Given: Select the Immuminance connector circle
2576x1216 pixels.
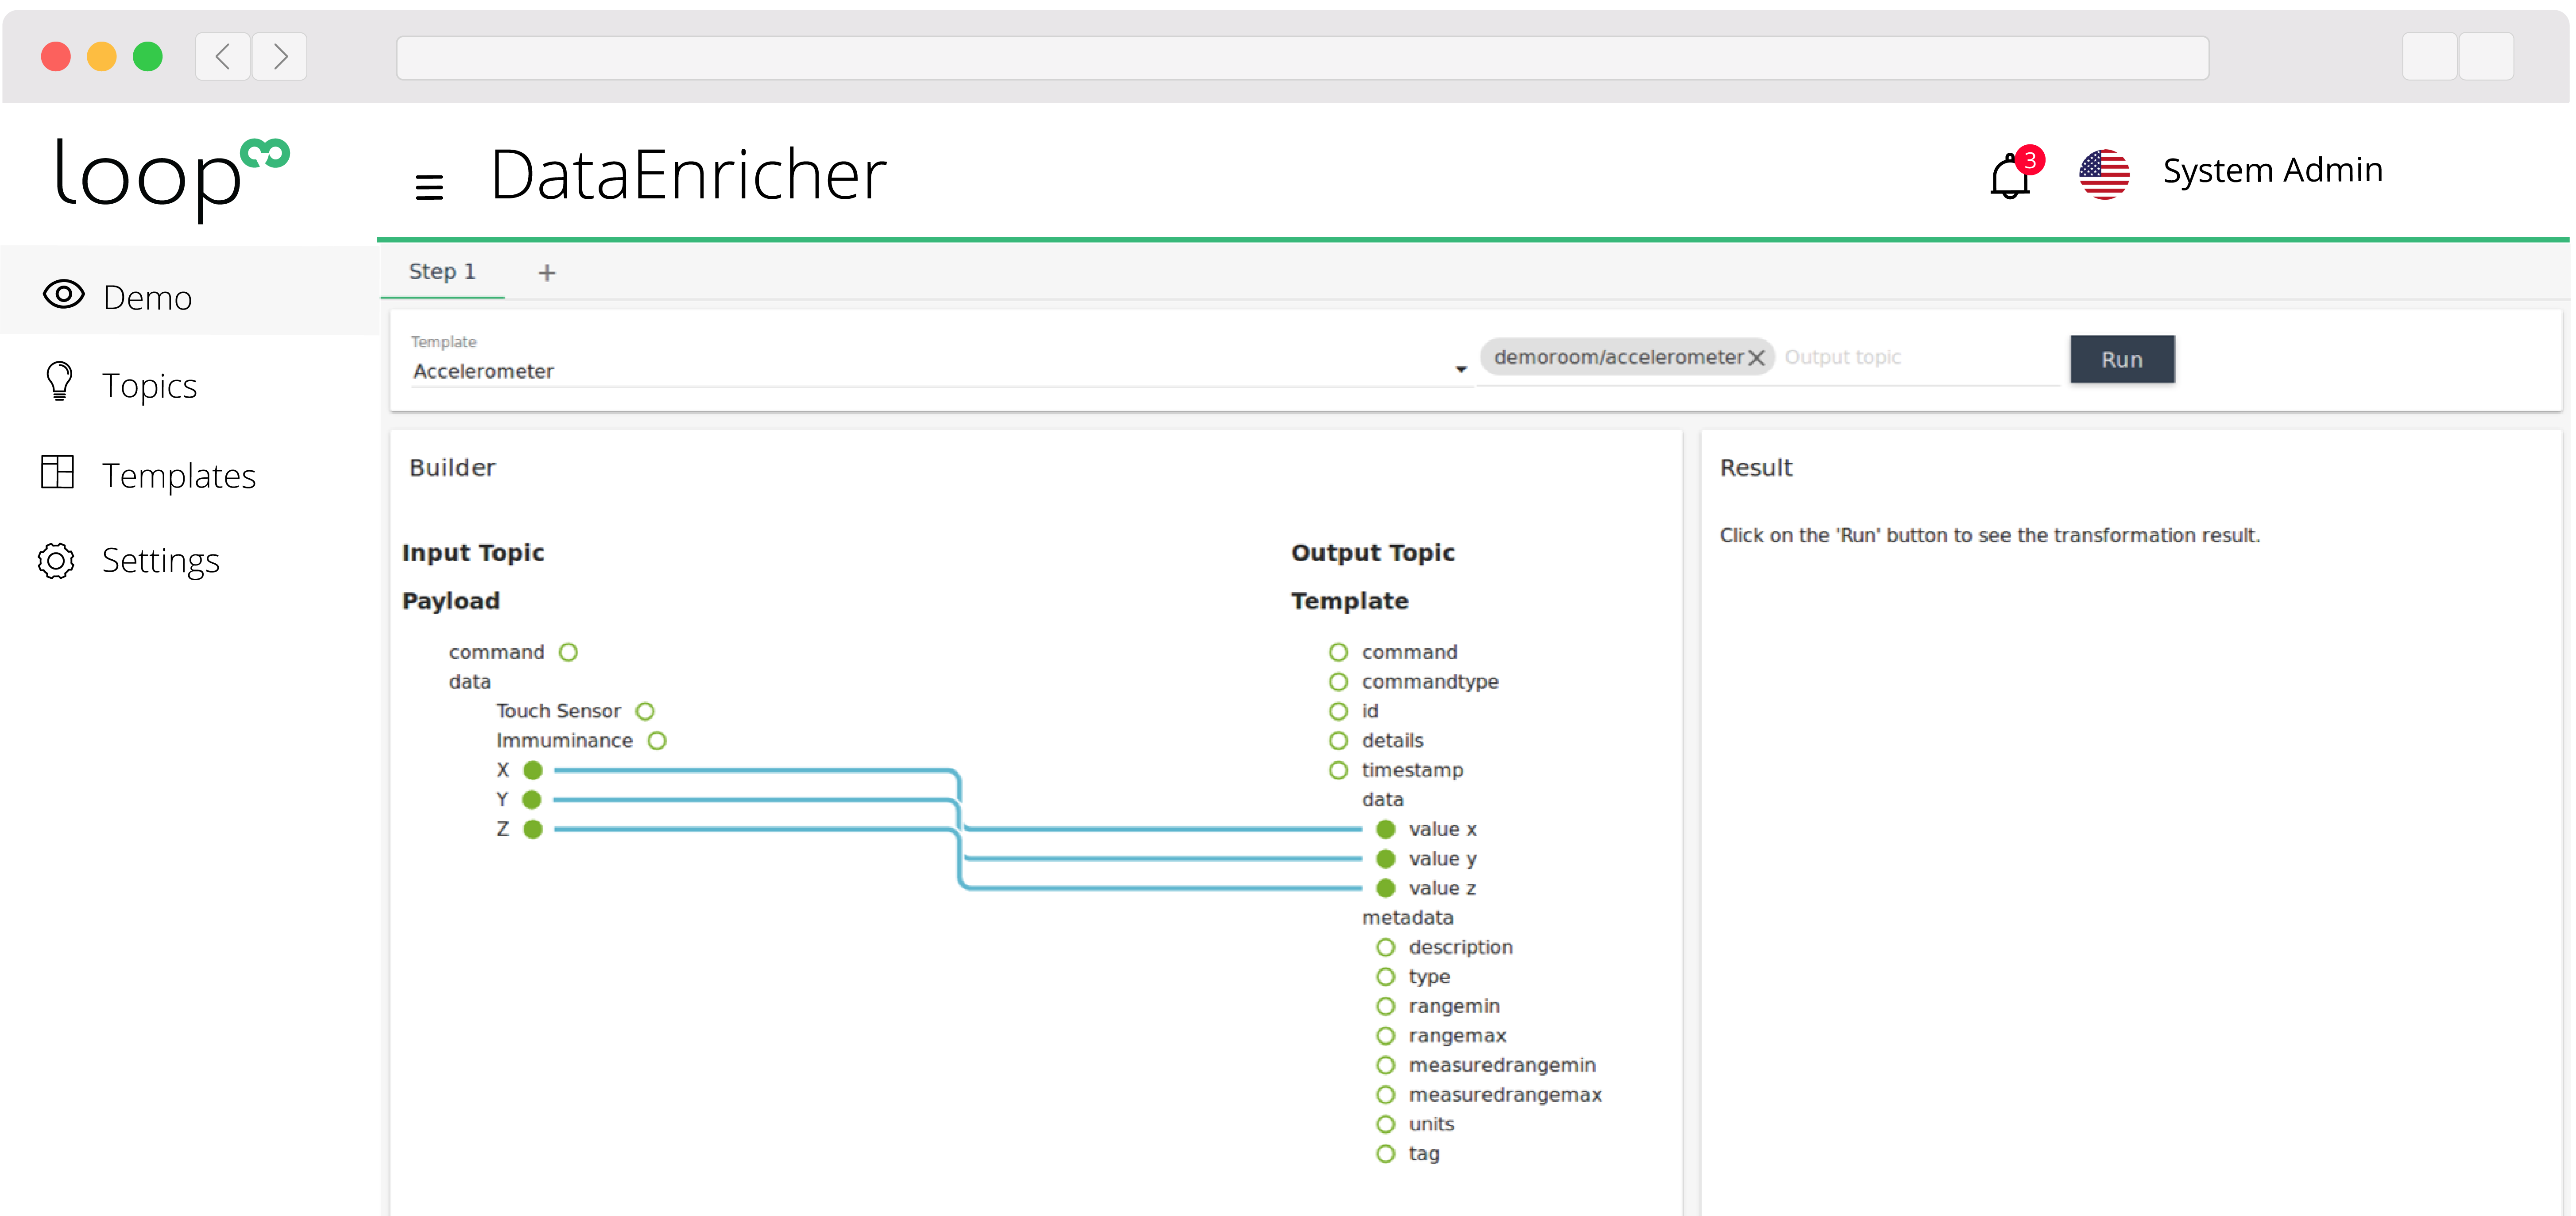Looking at the screenshot, I should click(657, 741).
